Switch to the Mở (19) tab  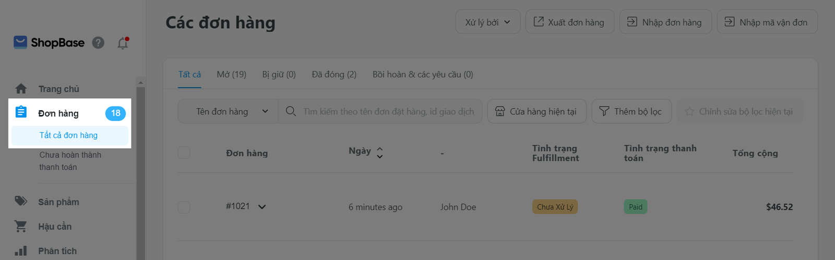231,75
